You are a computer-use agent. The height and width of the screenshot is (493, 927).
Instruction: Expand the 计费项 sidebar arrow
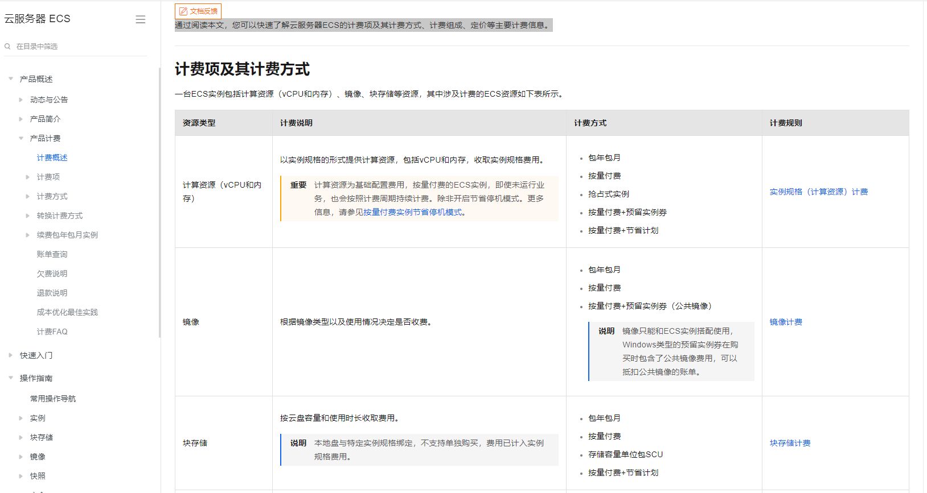(x=28, y=177)
